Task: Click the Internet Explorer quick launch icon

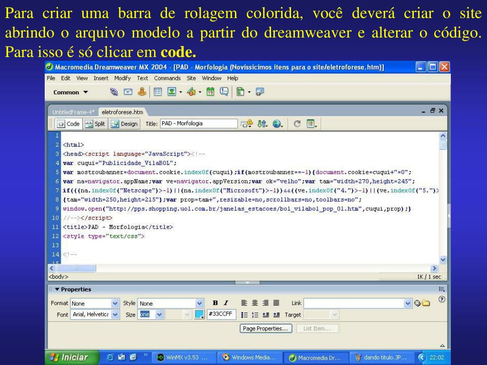Action: point(110,357)
